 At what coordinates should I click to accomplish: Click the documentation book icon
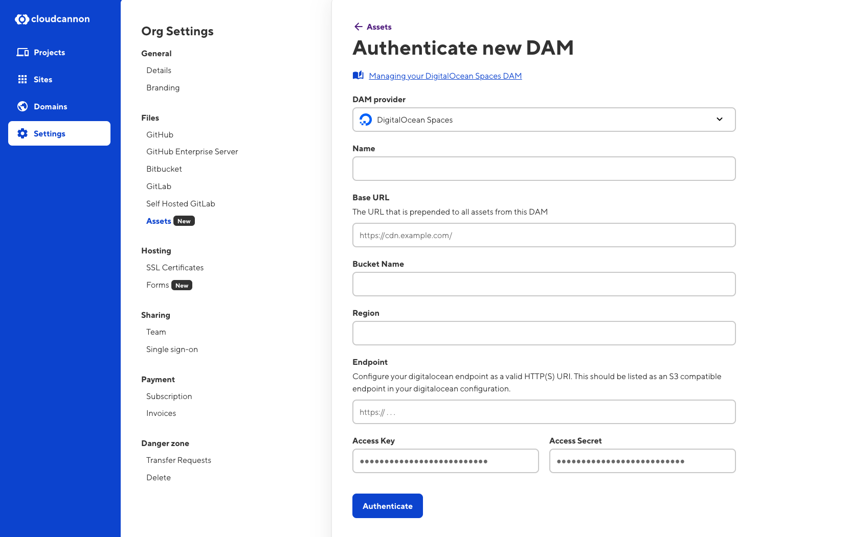pos(358,76)
